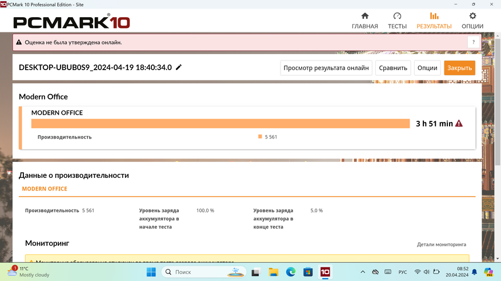The image size is (501, 281).
Task: Click the orange Modern Office progress bar
Action: 221,124
